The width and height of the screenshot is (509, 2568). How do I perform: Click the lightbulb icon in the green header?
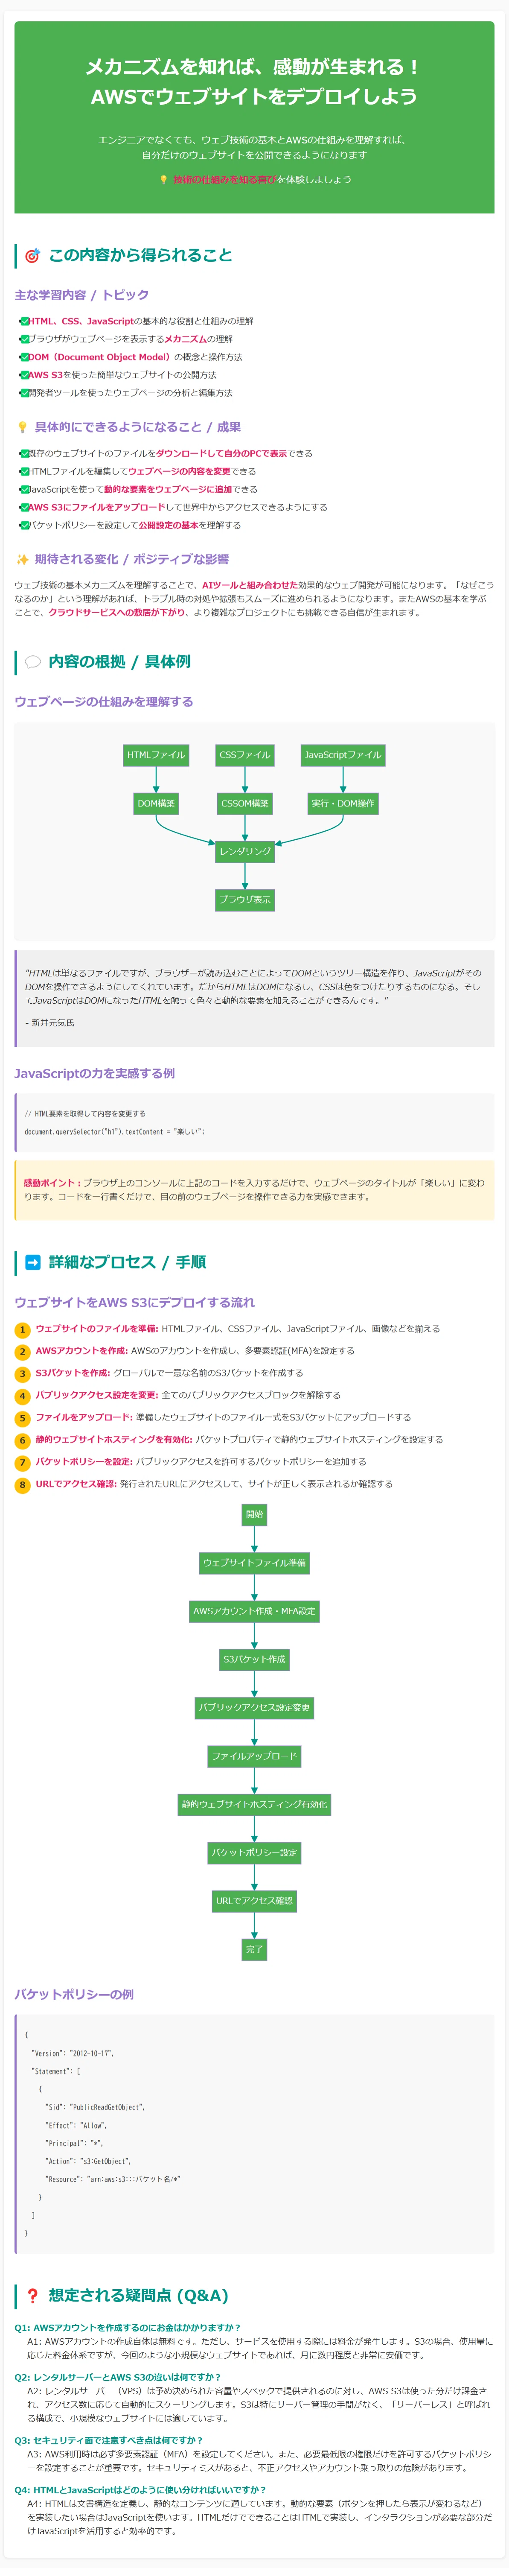[163, 179]
